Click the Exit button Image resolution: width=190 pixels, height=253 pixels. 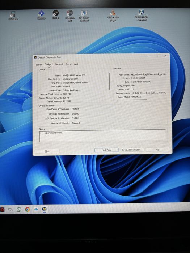pyautogui.click(x=158, y=149)
